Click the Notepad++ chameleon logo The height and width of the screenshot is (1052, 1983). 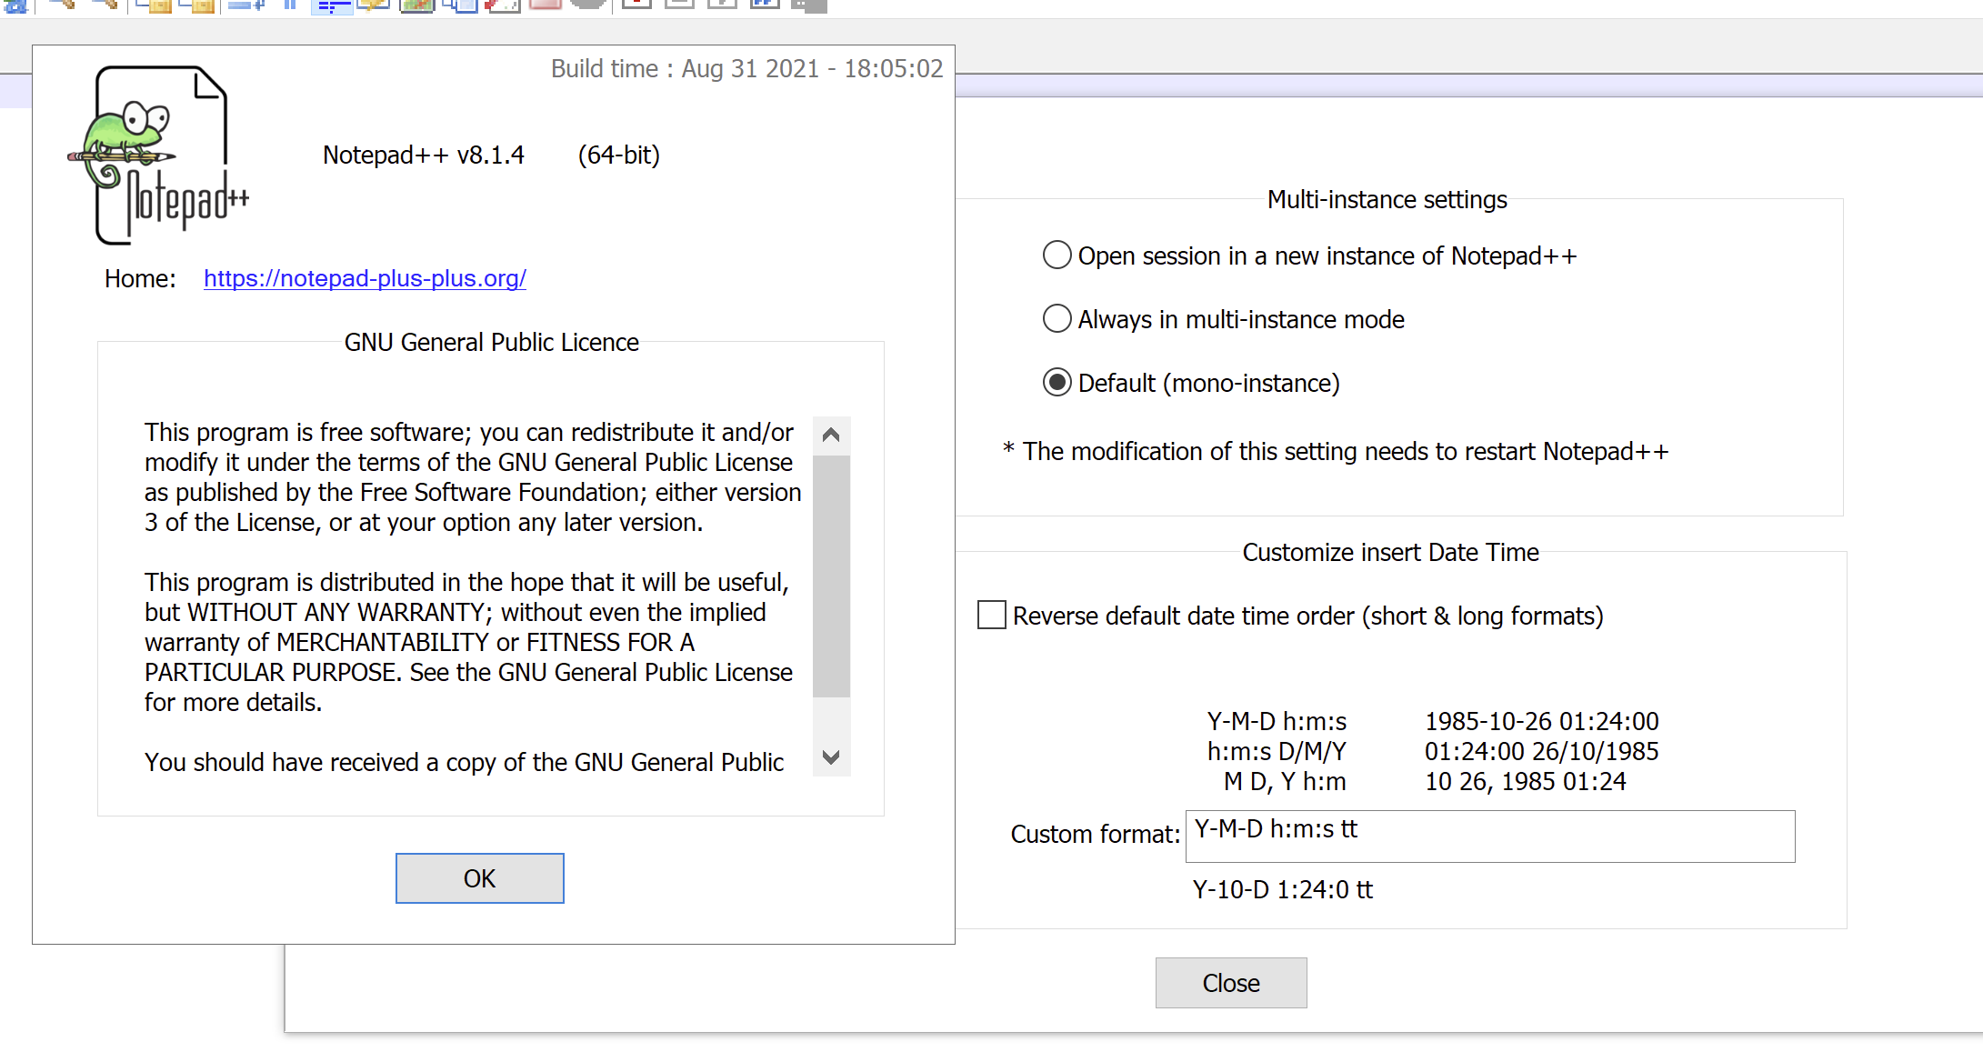point(159,155)
